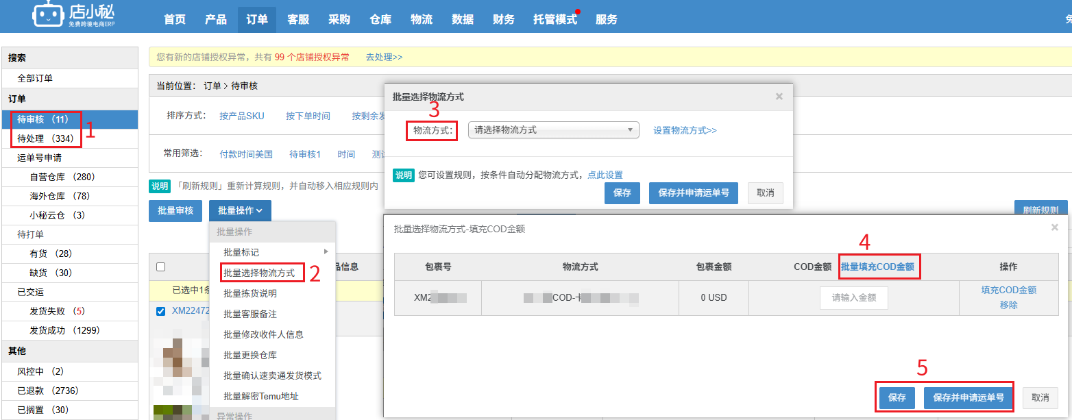Screen dimensions: 1072x420
Task: Uncheck the XM22472 order checkbox
Action: [160, 311]
